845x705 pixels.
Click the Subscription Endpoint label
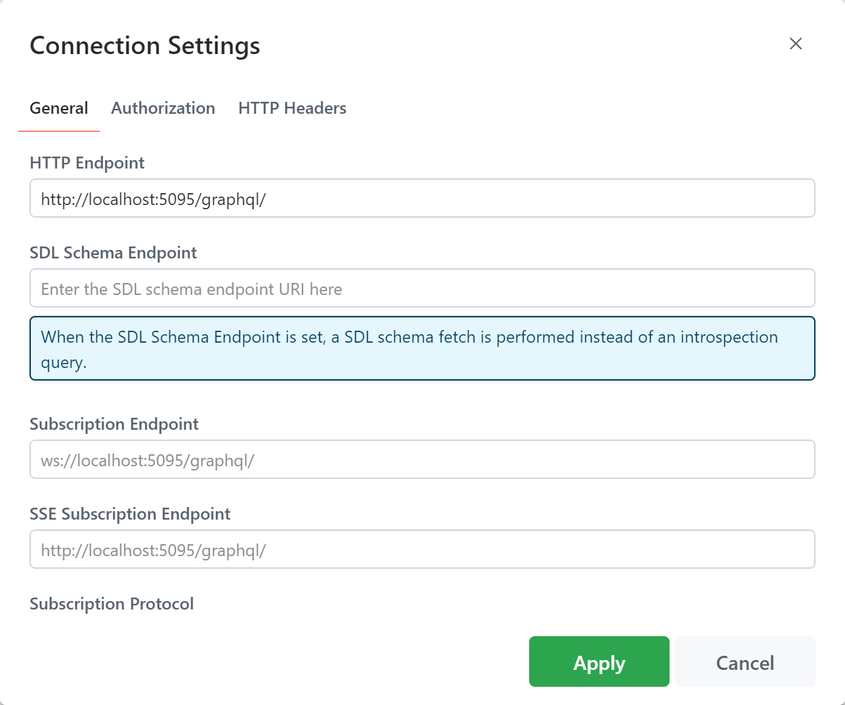114,424
